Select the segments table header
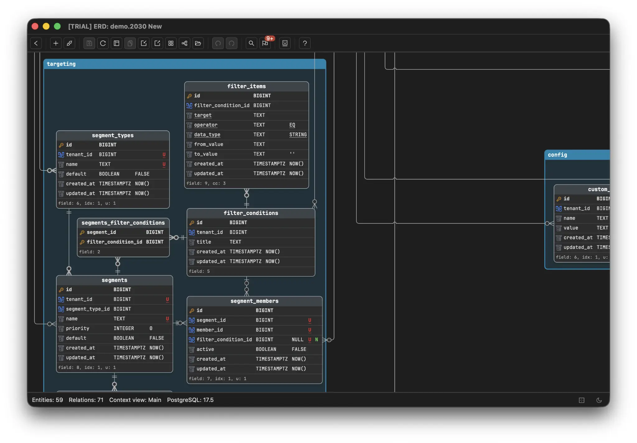 (x=114, y=280)
